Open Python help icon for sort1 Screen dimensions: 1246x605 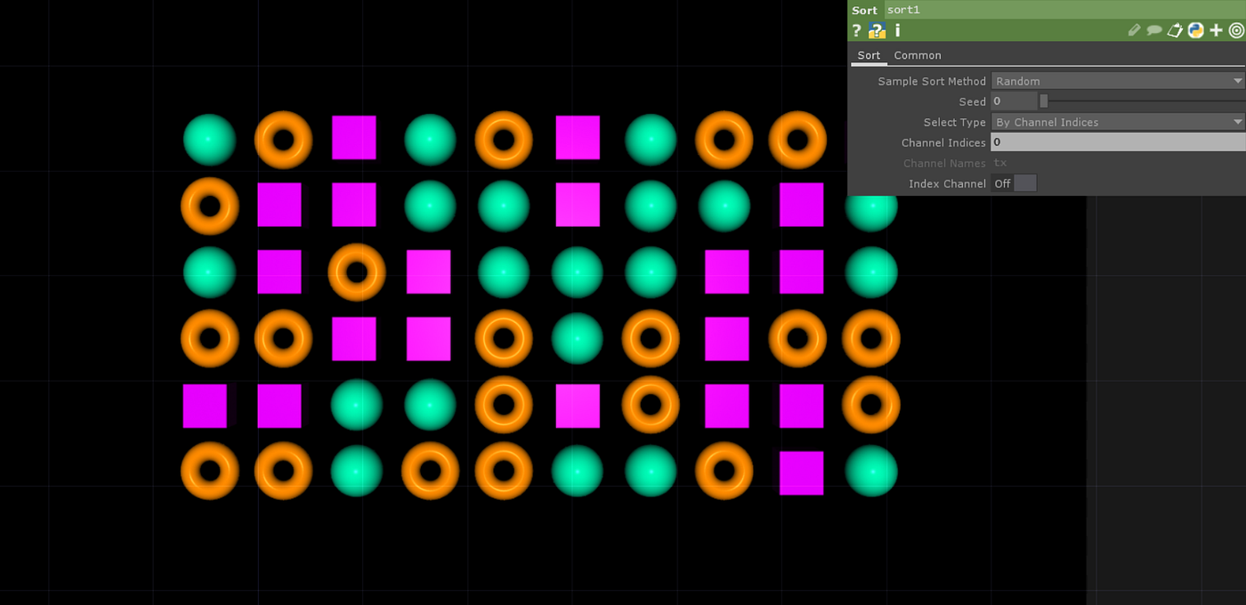coord(877,30)
